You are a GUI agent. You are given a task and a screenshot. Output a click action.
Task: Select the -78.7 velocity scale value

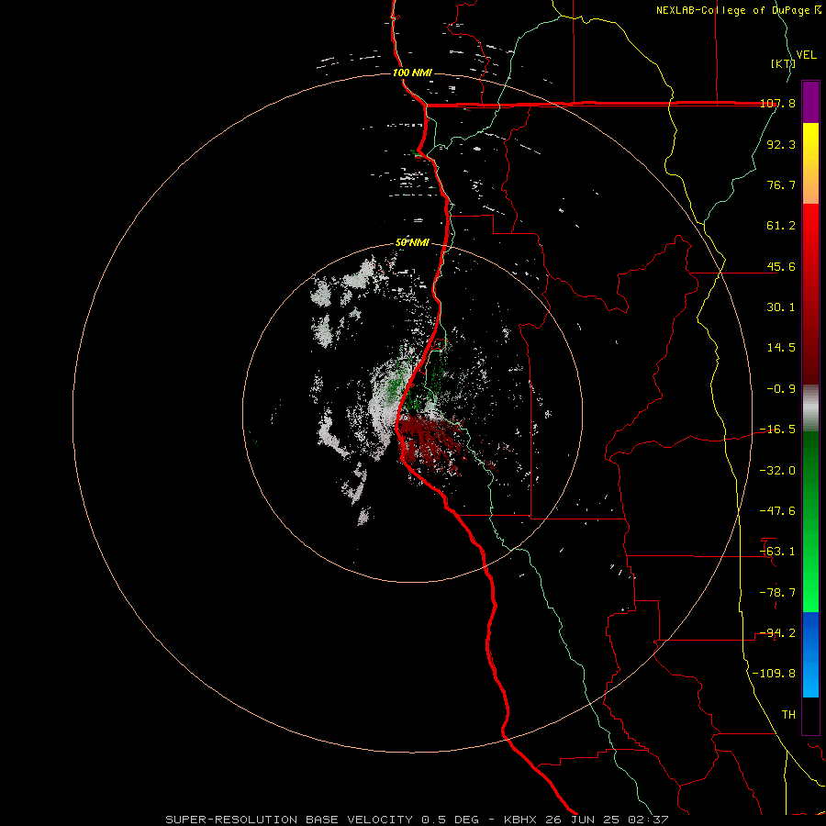pyautogui.click(x=777, y=593)
